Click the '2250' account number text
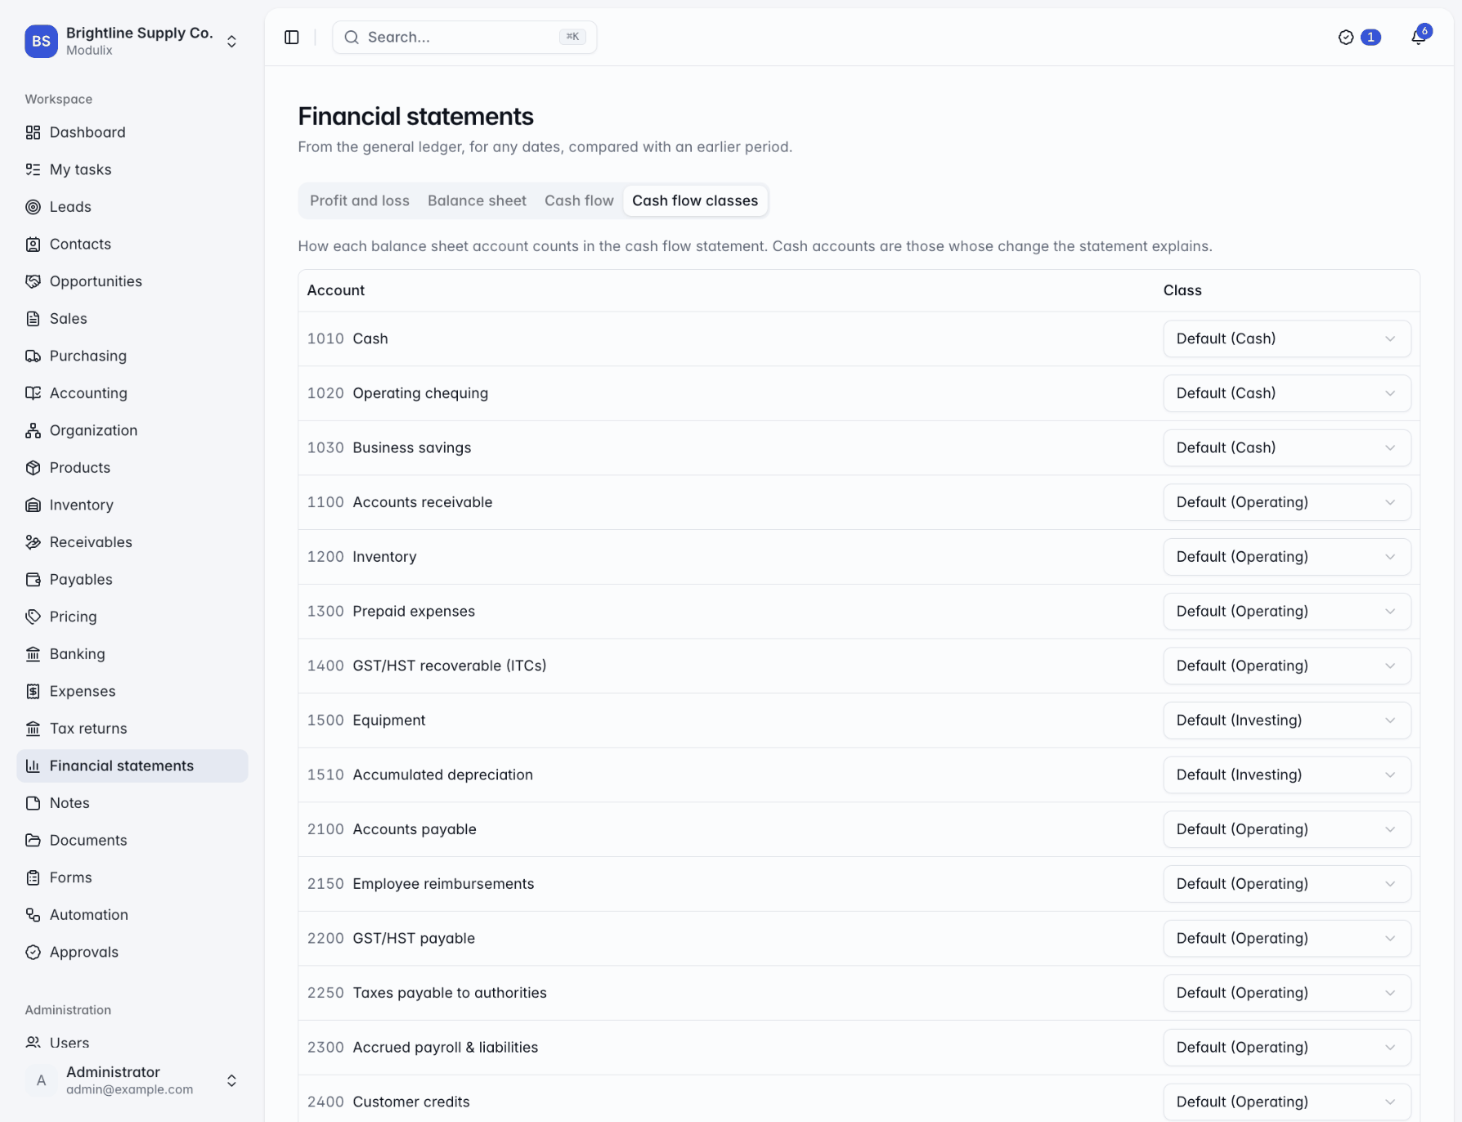Viewport: 1462px width, 1122px height. pyautogui.click(x=325, y=993)
